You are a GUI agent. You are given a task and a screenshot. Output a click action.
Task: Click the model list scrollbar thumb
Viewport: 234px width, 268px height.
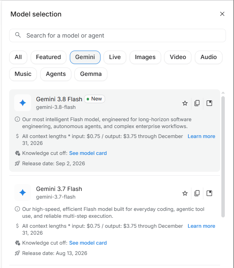223,157
